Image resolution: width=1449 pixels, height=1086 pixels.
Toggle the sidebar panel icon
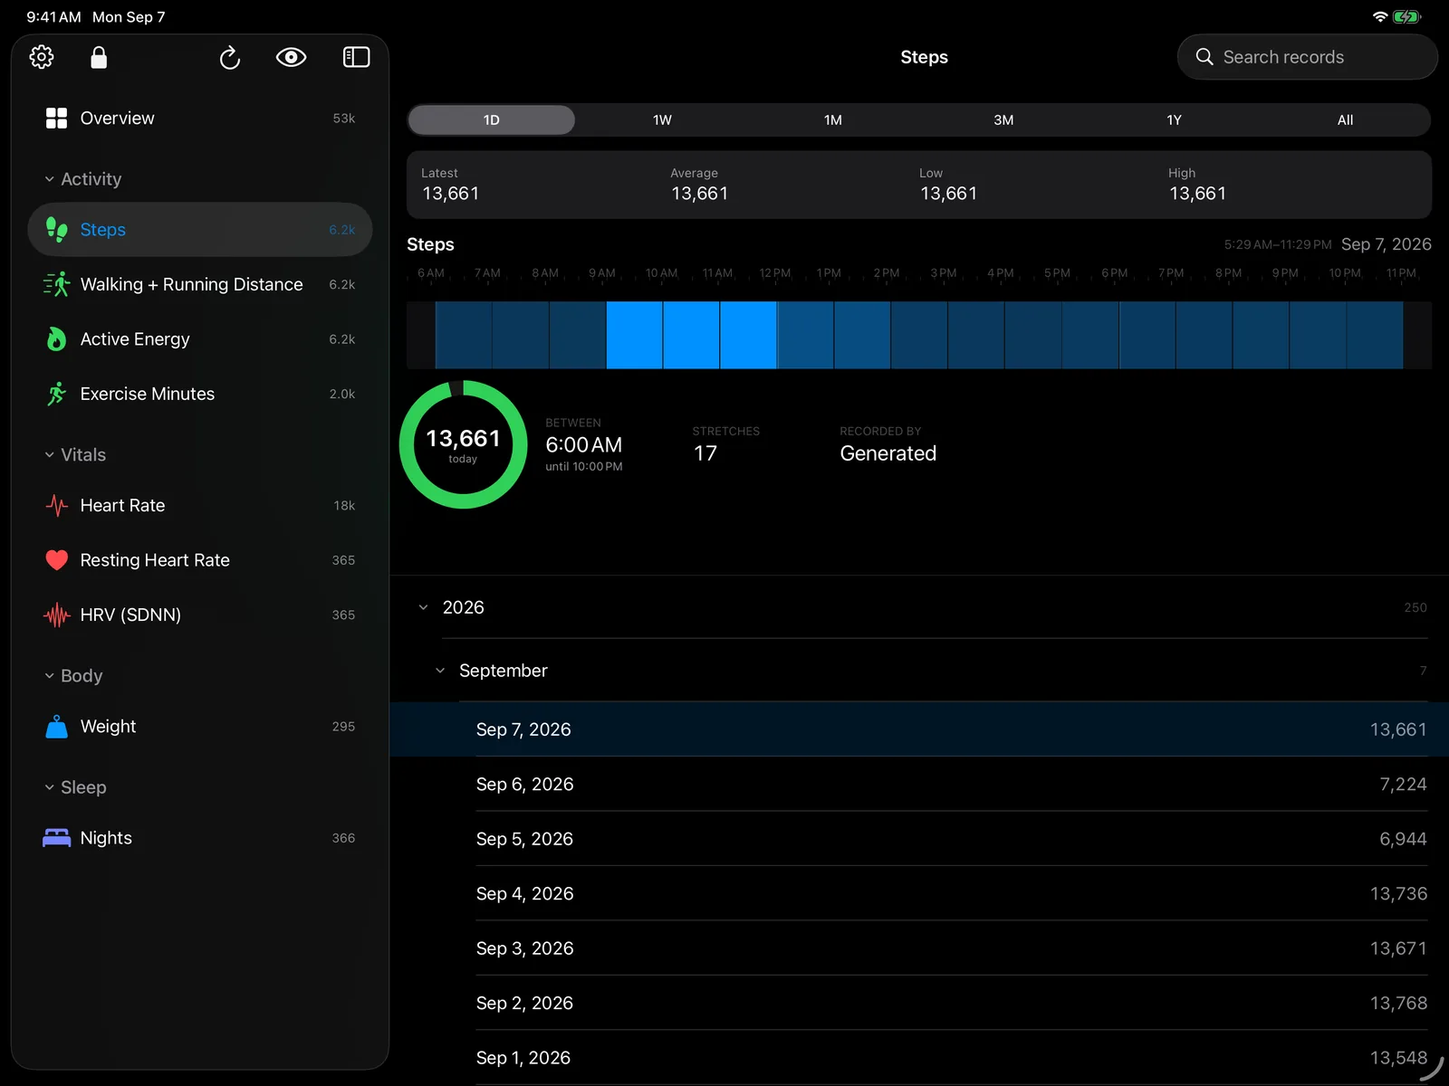tap(356, 57)
